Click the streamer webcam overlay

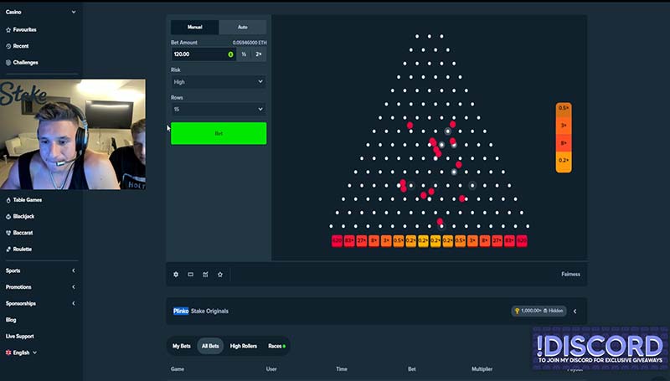pyautogui.click(x=73, y=135)
